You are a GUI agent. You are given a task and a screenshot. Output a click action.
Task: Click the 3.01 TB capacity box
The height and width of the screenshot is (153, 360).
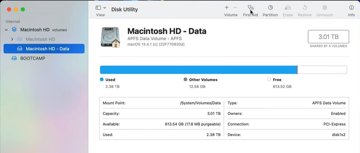click(328, 37)
